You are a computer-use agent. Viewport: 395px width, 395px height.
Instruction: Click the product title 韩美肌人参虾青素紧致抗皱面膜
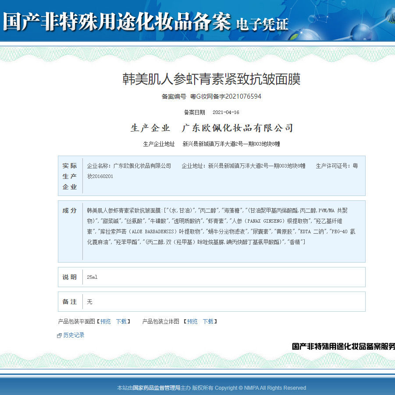pyautogui.click(x=211, y=79)
